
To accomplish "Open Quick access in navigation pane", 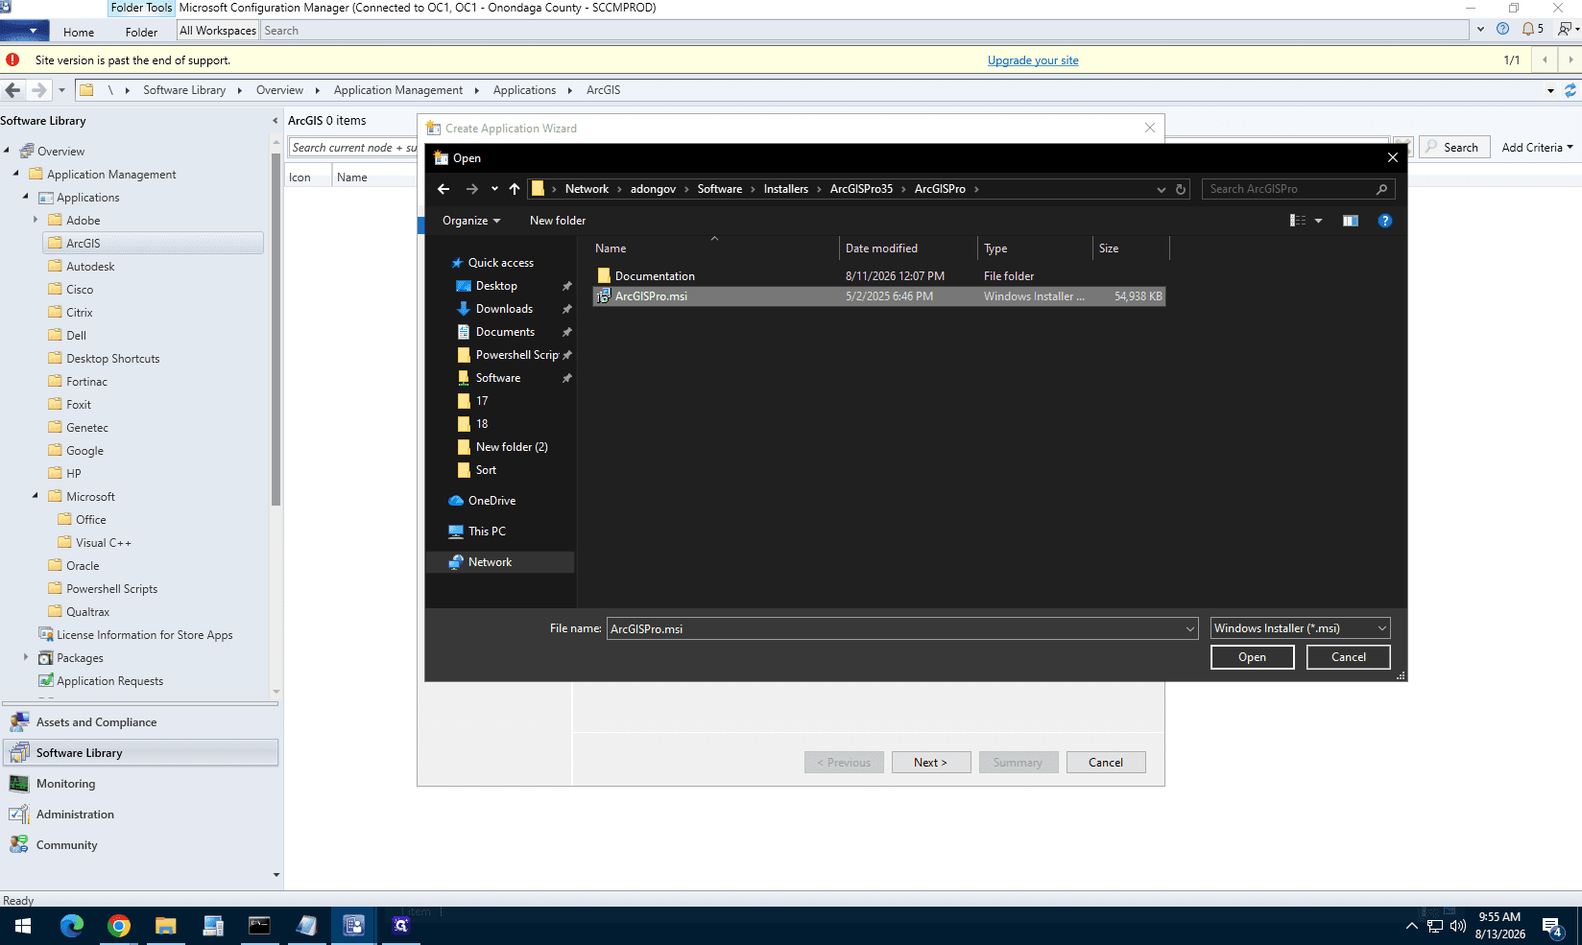I will [501, 263].
